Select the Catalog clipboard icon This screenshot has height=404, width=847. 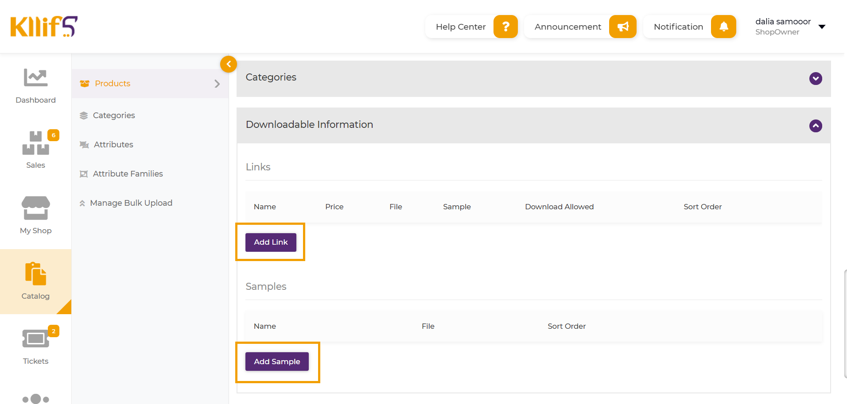[35, 273]
